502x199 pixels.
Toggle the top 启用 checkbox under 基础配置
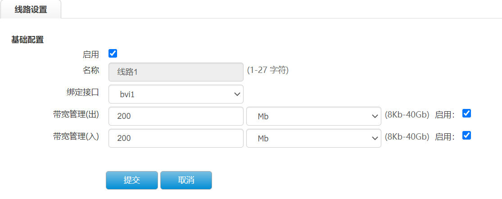[x=113, y=54]
